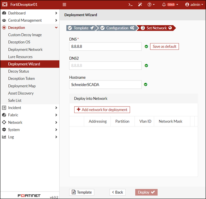206x199 pixels.
Task: Open Safe List page
Action: click(x=15, y=100)
